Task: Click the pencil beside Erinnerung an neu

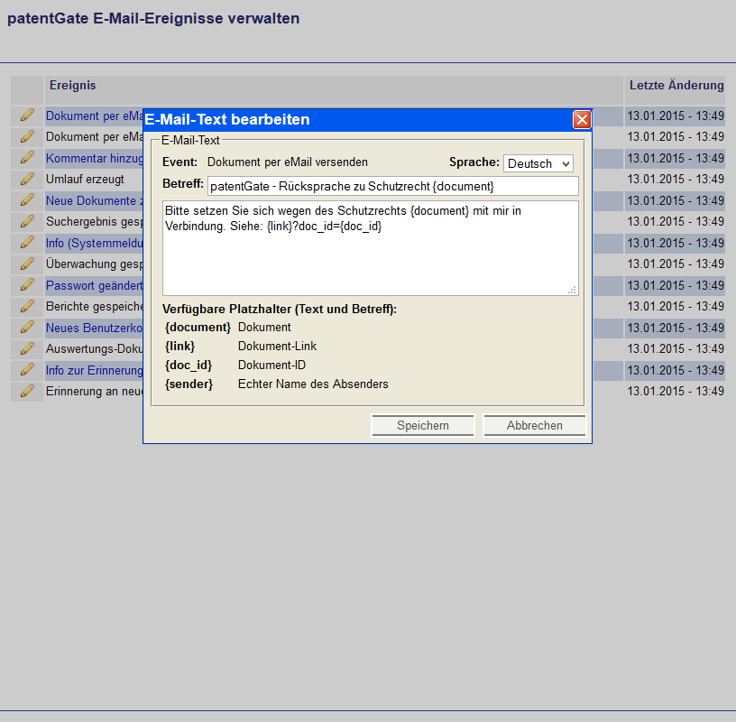Action: click(x=27, y=392)
